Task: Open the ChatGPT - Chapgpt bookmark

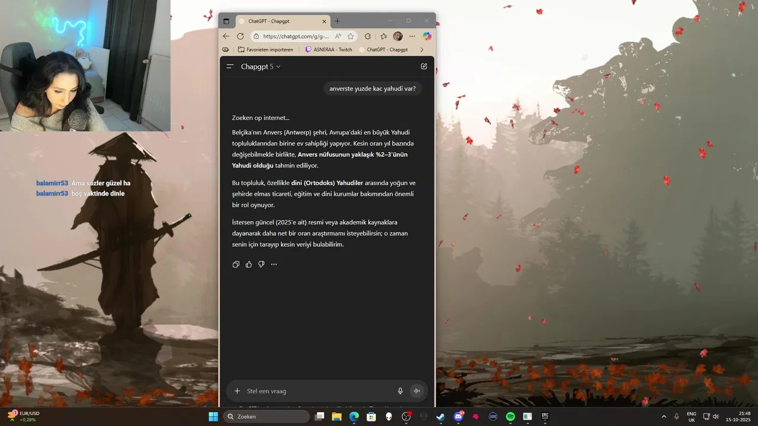Action: click(383, 50)
